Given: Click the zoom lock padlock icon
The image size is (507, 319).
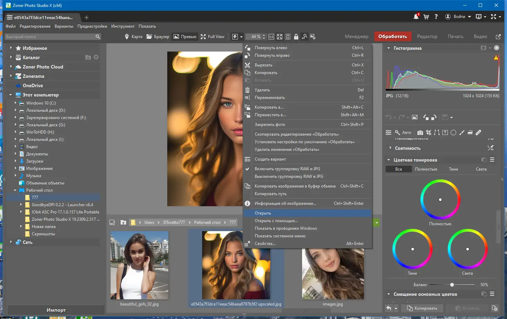Looking at the screenshot, I should pyautogui.click(x=296, y=37).
